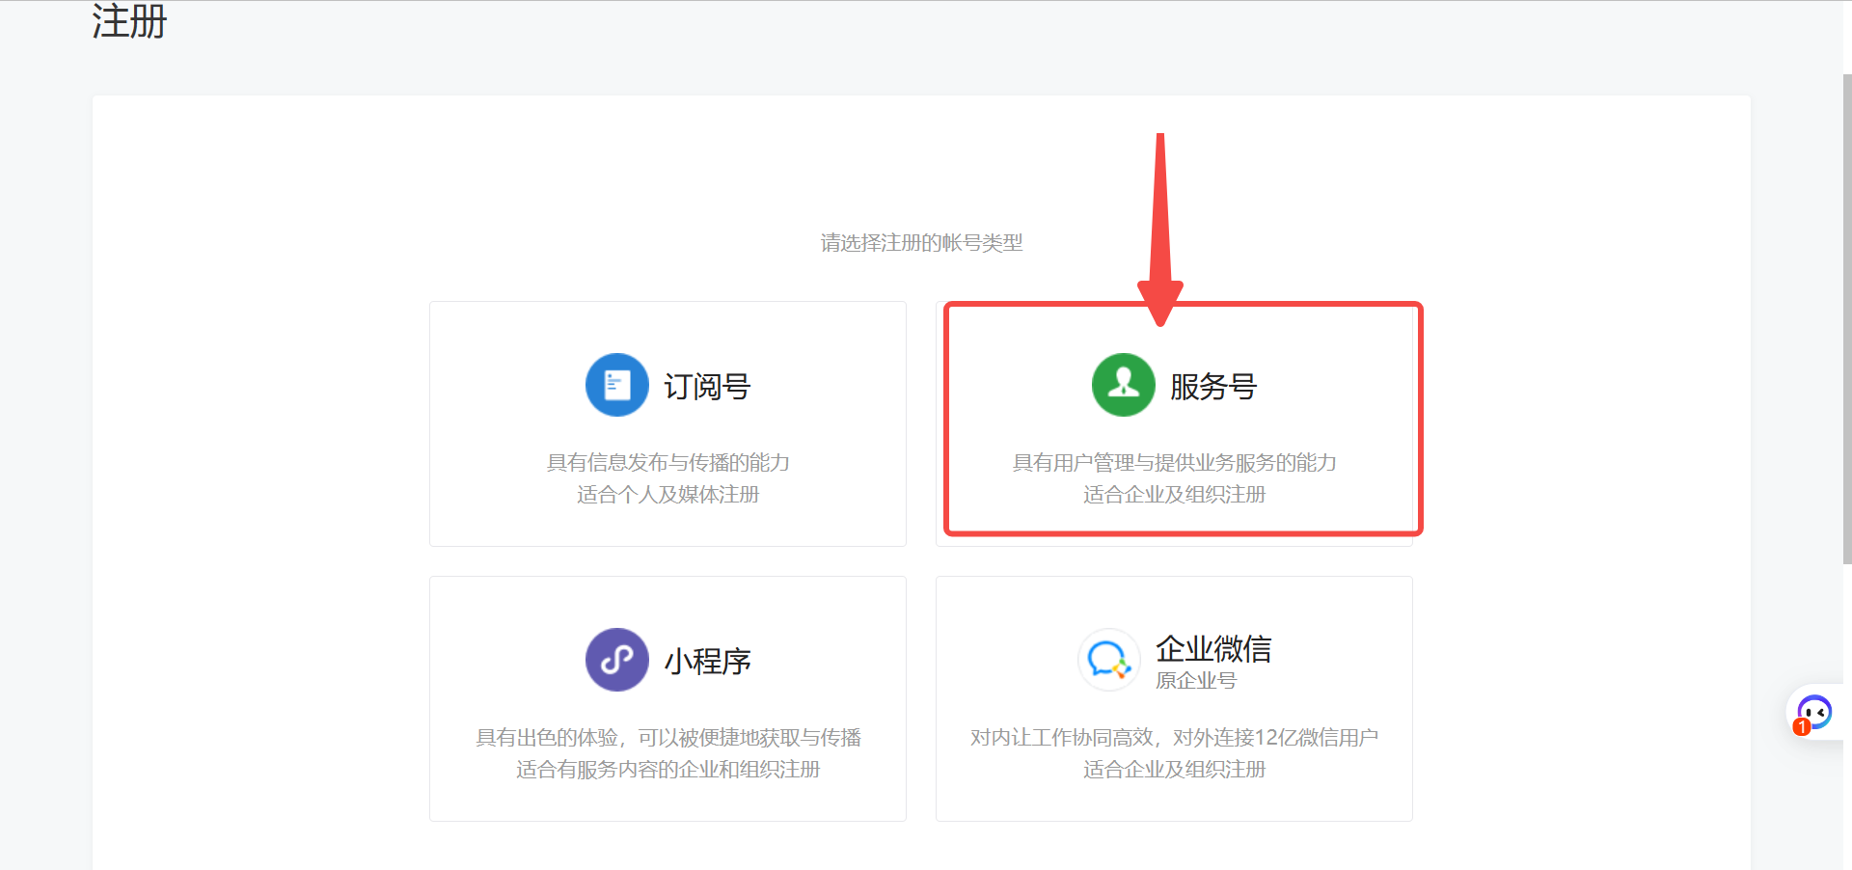Click the green 服务号 person icon

(1124, 385)
